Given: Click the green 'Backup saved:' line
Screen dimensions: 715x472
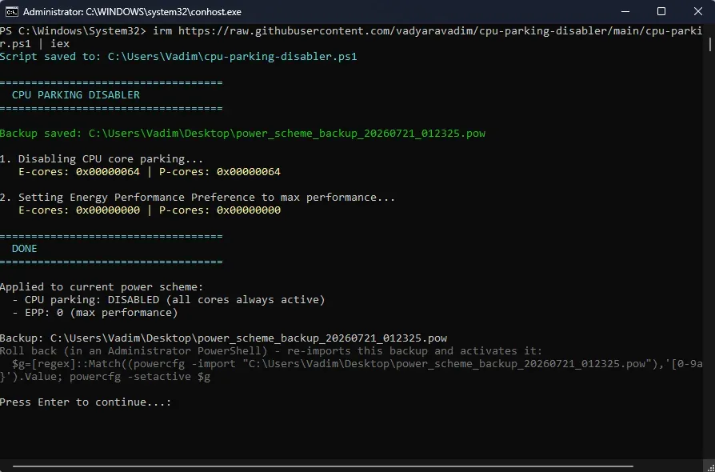Looking at the screenshot, I should click(242, 133).
